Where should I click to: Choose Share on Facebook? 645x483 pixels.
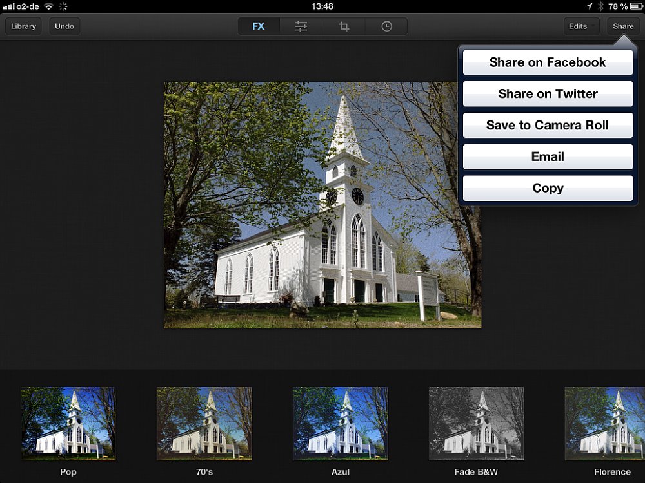tap(548, 62)
